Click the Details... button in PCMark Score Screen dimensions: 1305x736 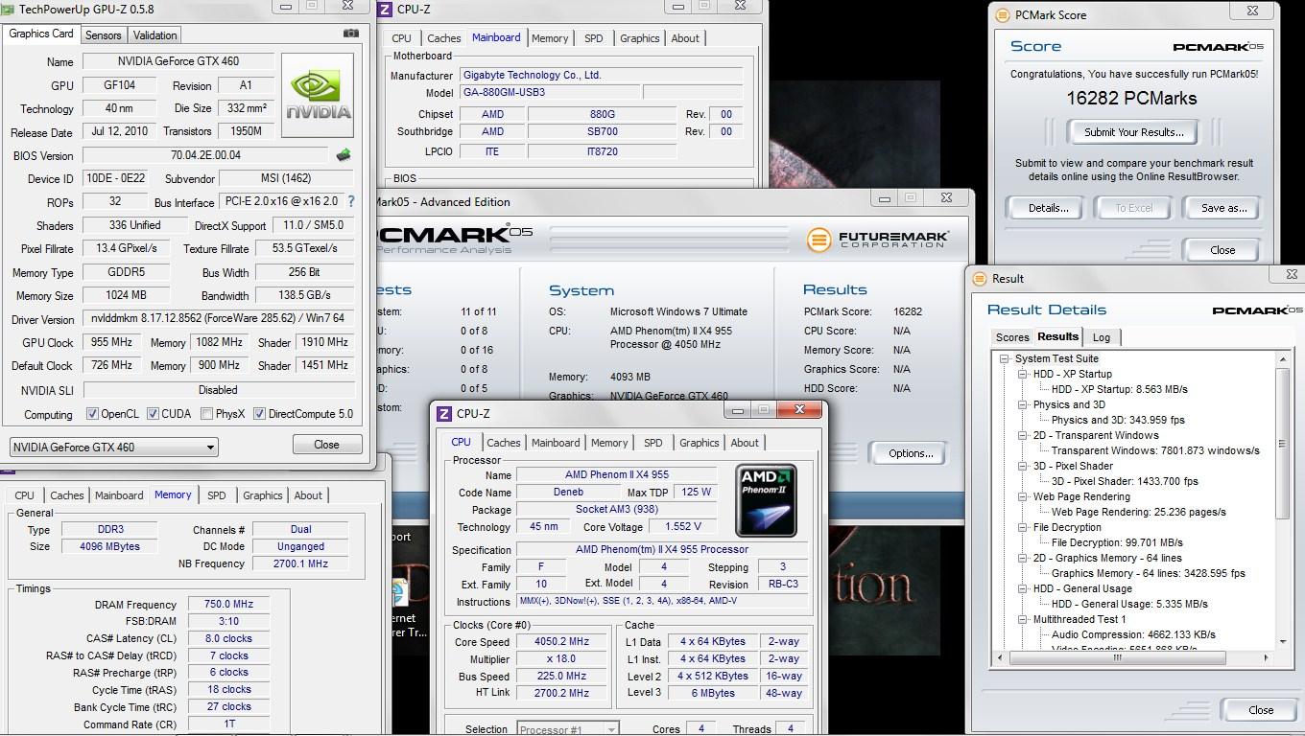(1048, 208)
